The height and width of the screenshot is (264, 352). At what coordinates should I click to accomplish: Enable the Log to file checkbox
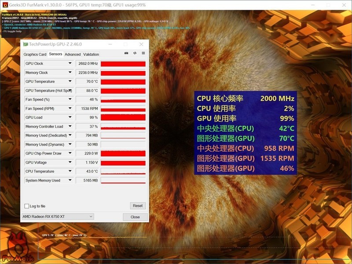click(27, 206)
